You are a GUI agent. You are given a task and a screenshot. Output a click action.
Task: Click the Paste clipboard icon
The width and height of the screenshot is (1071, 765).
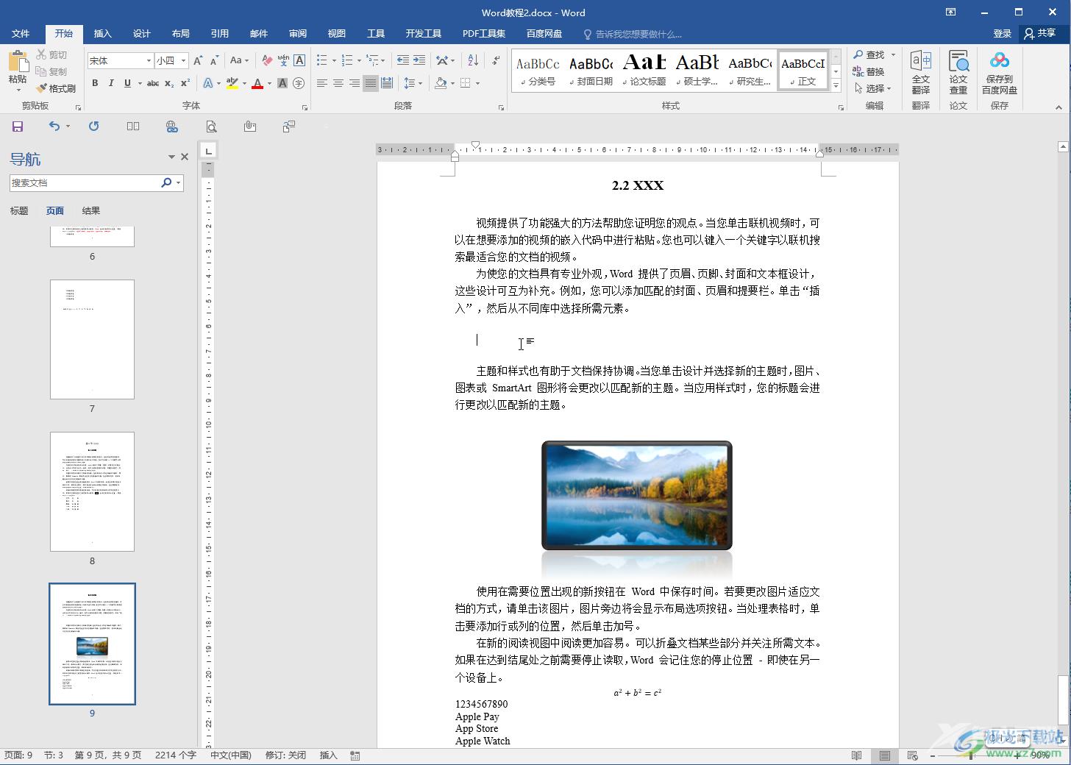pyautogui.click(x=18, y=61)
